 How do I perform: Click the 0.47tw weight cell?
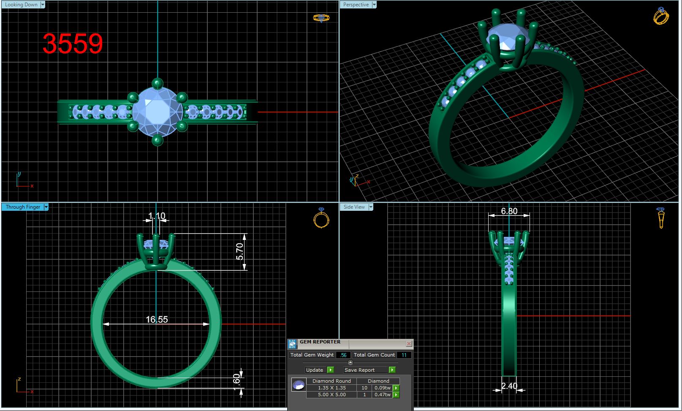point(382,395)
